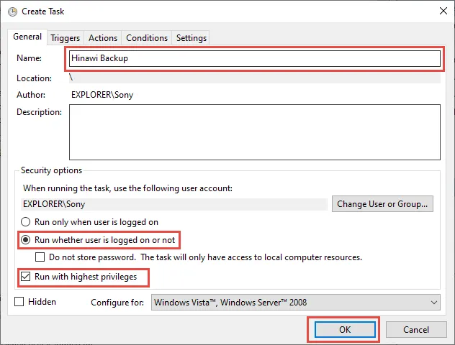Choose Run whether user is logged on or not
The height and width of the screenshot is (345, 455).
(27, 239)
